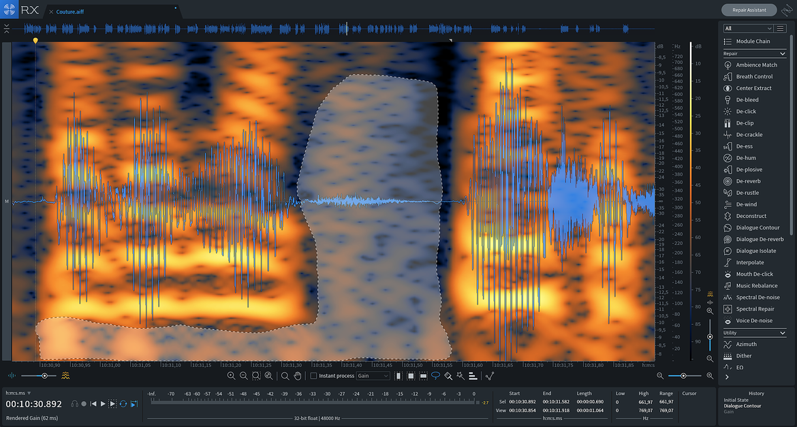The image size is (797, 427).
Task: Open the Voice De-noise module
Action: [x=755, y=321]
